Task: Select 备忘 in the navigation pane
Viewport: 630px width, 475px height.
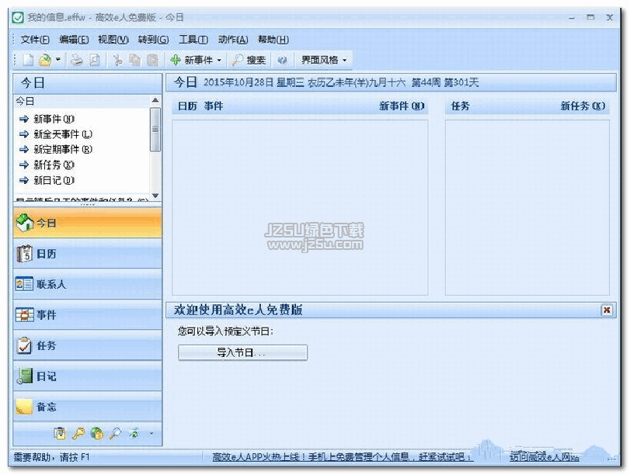Action: 88,407
